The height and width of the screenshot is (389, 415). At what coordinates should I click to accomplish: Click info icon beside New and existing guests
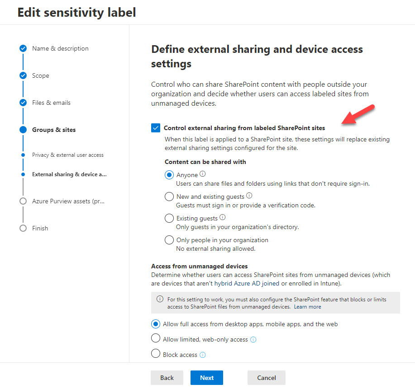click(x=249, y=196)
